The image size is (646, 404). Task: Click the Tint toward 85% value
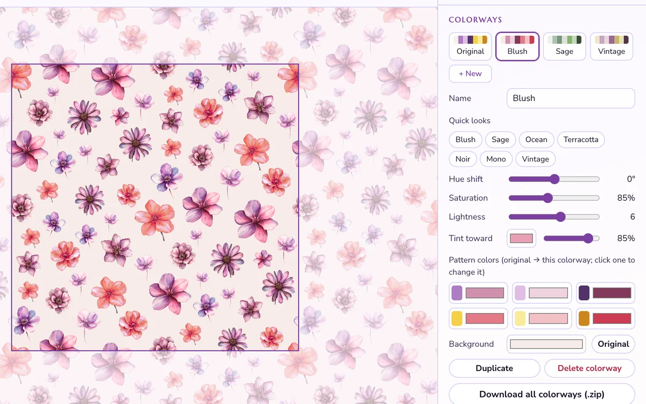626,238
